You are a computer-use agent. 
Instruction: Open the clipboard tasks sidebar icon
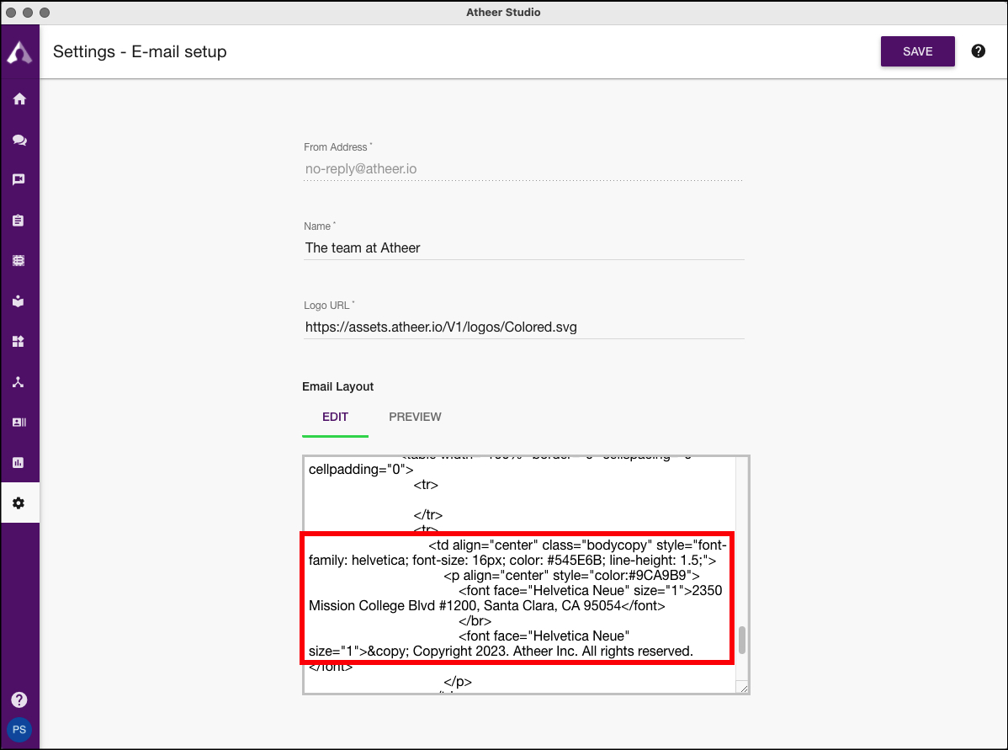point(19,221)
